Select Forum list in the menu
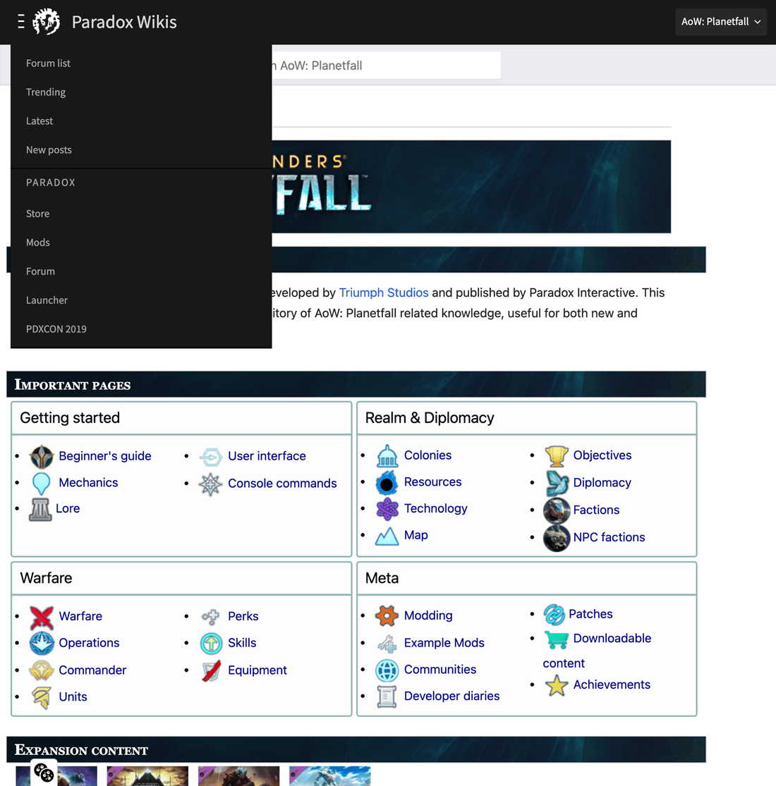 click(x=48, y=63)
